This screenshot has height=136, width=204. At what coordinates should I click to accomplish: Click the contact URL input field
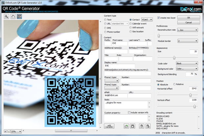coord(140,95)
